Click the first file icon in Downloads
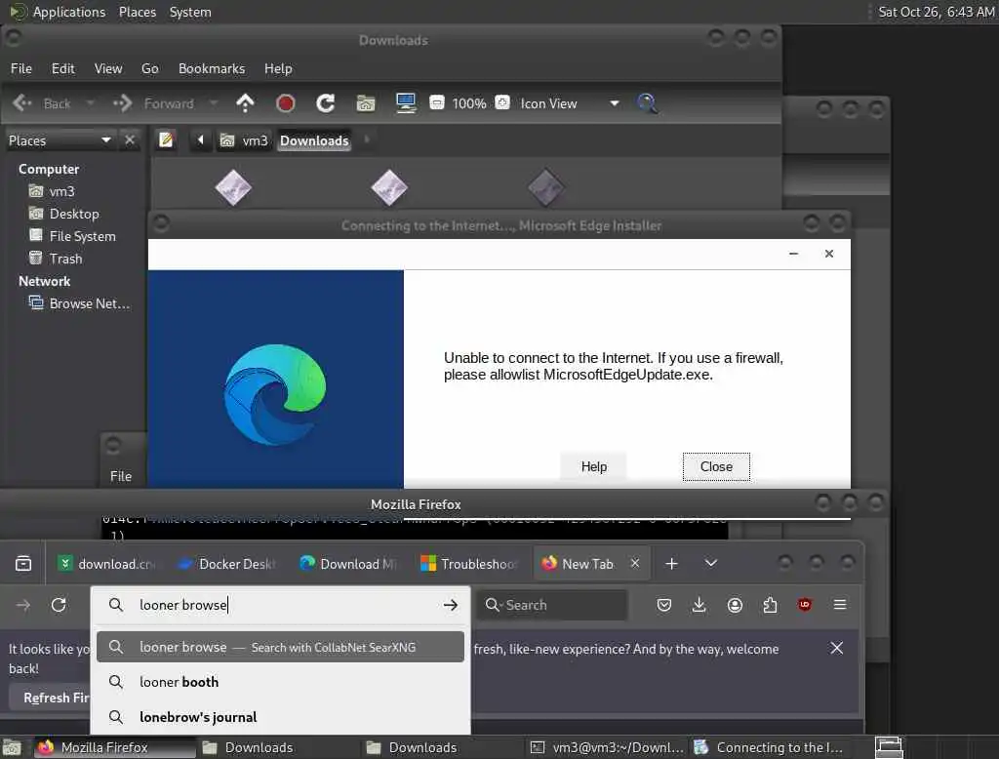This screenshot has height=759, width=999. (x=233, y=187)
